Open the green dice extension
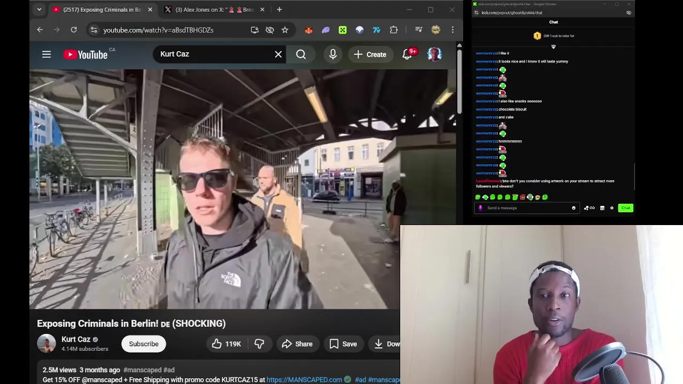 click(x=343, y=30)
